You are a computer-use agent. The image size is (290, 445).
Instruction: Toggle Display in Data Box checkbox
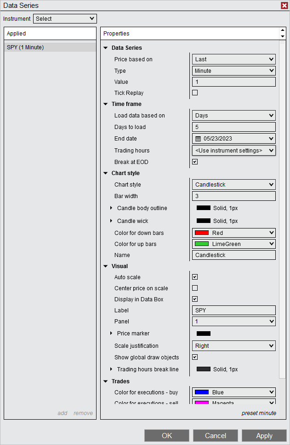coord(195,299)
